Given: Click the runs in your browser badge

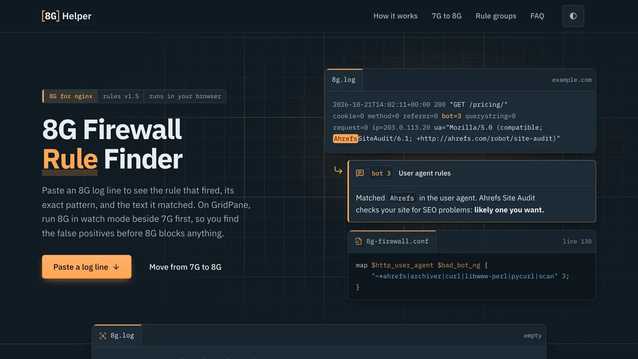Looking at the screenshot, I should click(x=185, y=96).
